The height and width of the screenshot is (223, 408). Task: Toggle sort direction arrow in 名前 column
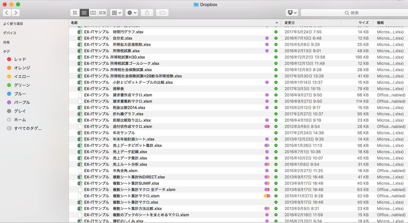pyautogui.click(x=277, y=23)
